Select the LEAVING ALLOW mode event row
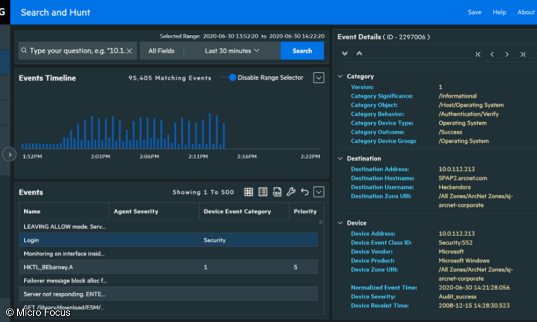Screen dimensions: 537x322 (169, 227)
